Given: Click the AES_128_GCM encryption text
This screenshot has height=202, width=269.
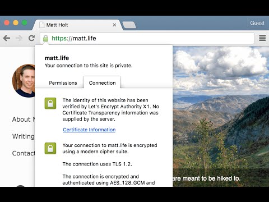Looking at the screenshot, I should (x=109, y=180).
